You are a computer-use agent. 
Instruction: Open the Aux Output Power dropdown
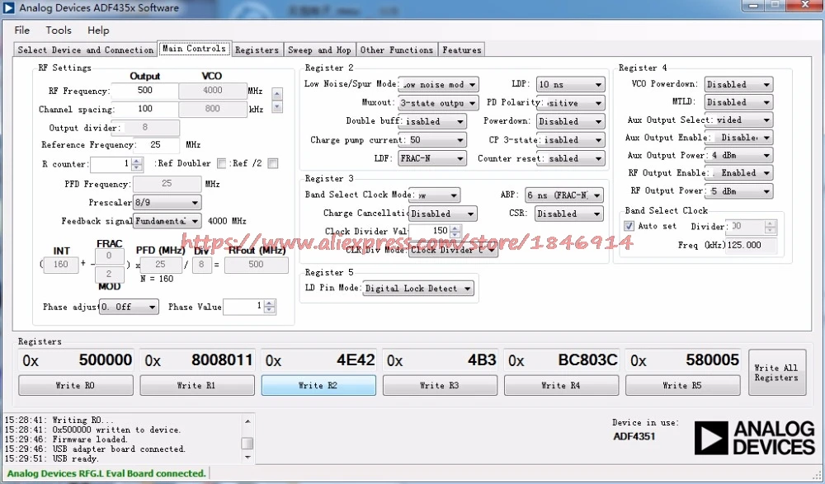tap(738, 155)
